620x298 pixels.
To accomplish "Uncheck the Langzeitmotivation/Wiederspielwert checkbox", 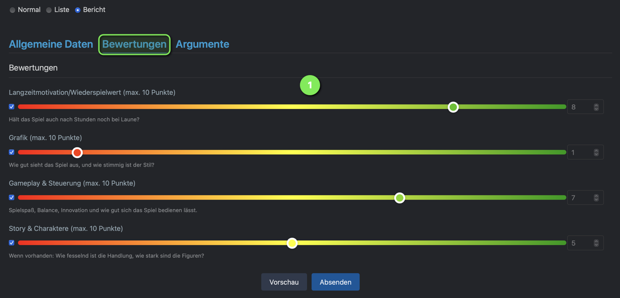I will point(12,107).
